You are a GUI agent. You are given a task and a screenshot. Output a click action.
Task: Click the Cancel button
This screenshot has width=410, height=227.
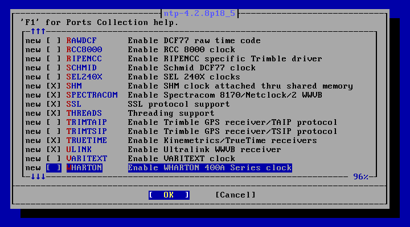tap(235, 195)
